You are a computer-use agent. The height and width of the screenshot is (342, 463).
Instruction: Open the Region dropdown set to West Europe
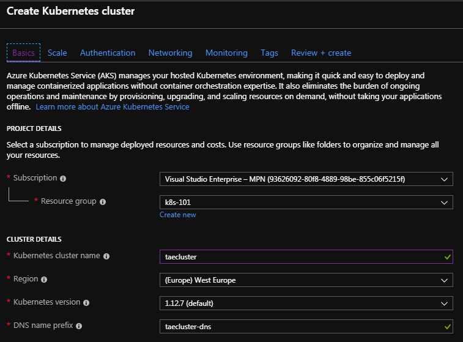[306, 280]
